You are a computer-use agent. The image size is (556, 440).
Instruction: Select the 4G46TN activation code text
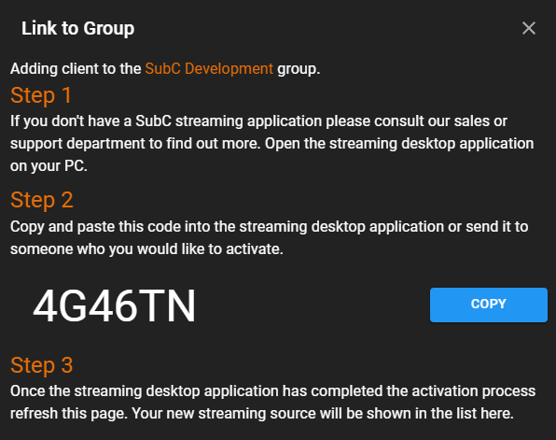114,305
